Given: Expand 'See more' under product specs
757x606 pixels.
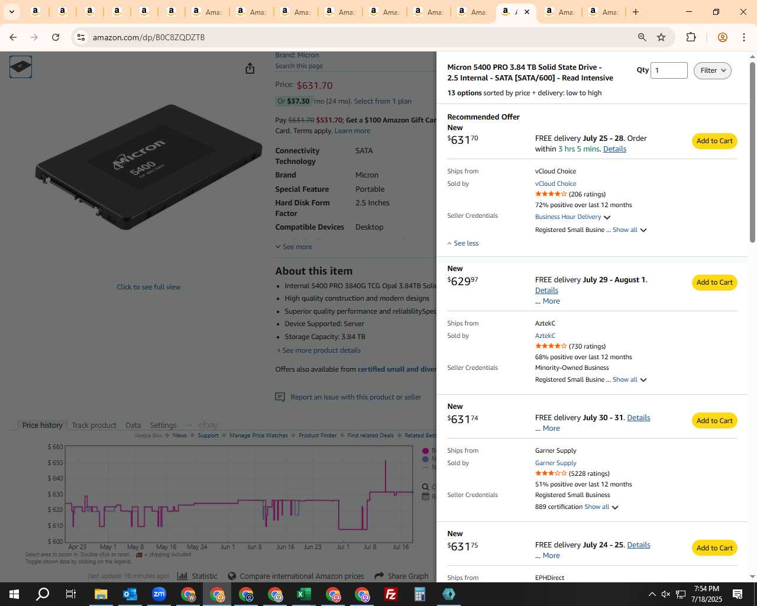Looking at the screenshot, I should tap(294, 247).
